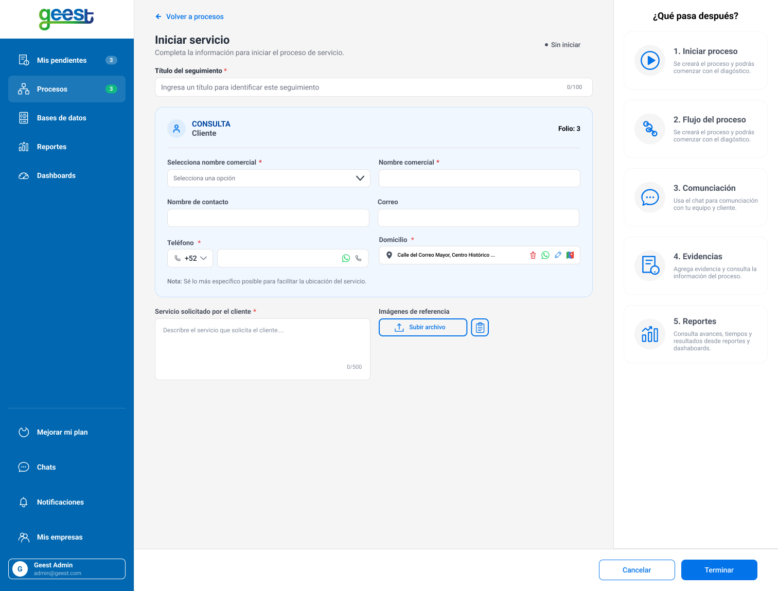778x591 pixels.
Task: Go to Reportes in sidebar
Action: 67,147
